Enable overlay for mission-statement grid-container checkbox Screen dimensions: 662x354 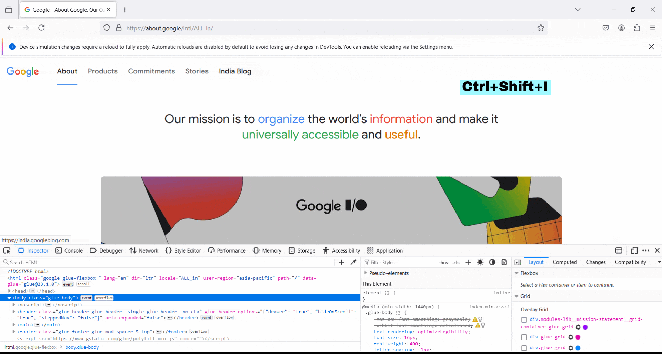(524, 320)
